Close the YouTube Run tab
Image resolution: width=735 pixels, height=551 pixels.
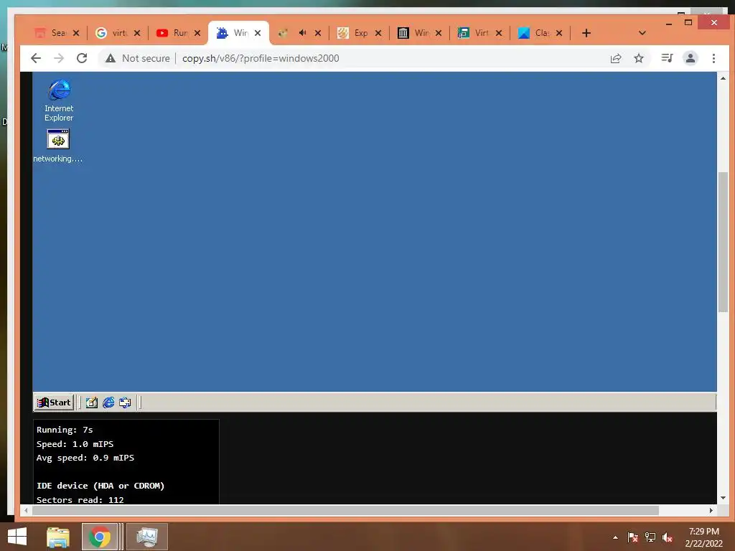pyautogui.click(x=197, y=33)
